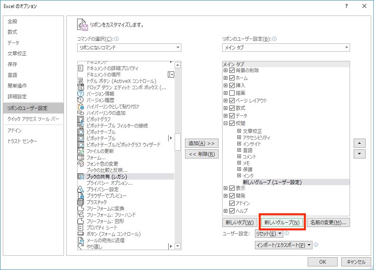Screen dimensions: 374x270
Task: Click the バージョン履歴 clock icon
Action: (x=81, y=100)
